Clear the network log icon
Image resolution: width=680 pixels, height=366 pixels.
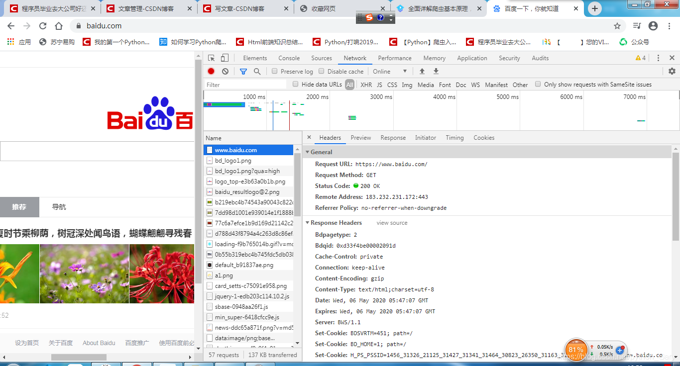[x=225, y=71]
